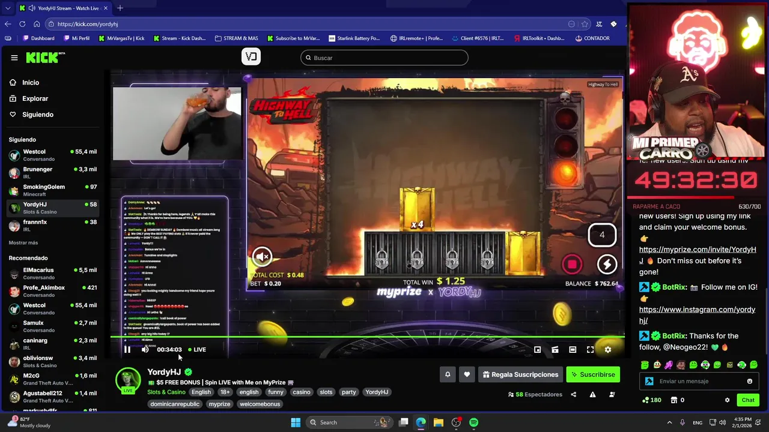
Task: Toggle theater mode in the player
Action: coord(573,349)
